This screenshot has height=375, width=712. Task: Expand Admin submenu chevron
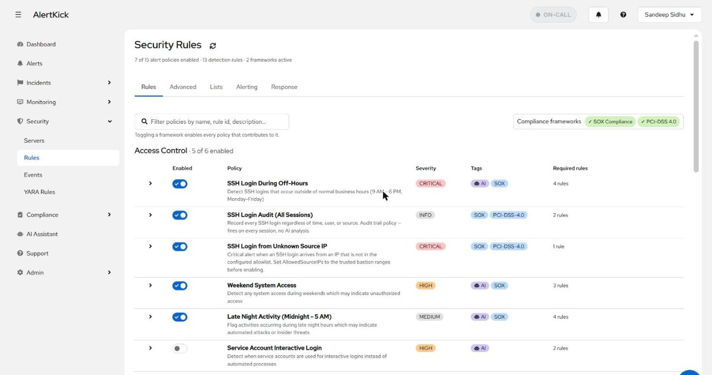109,273
